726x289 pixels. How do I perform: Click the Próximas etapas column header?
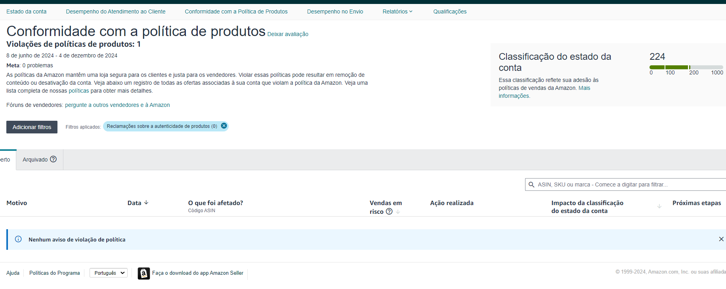697,203
